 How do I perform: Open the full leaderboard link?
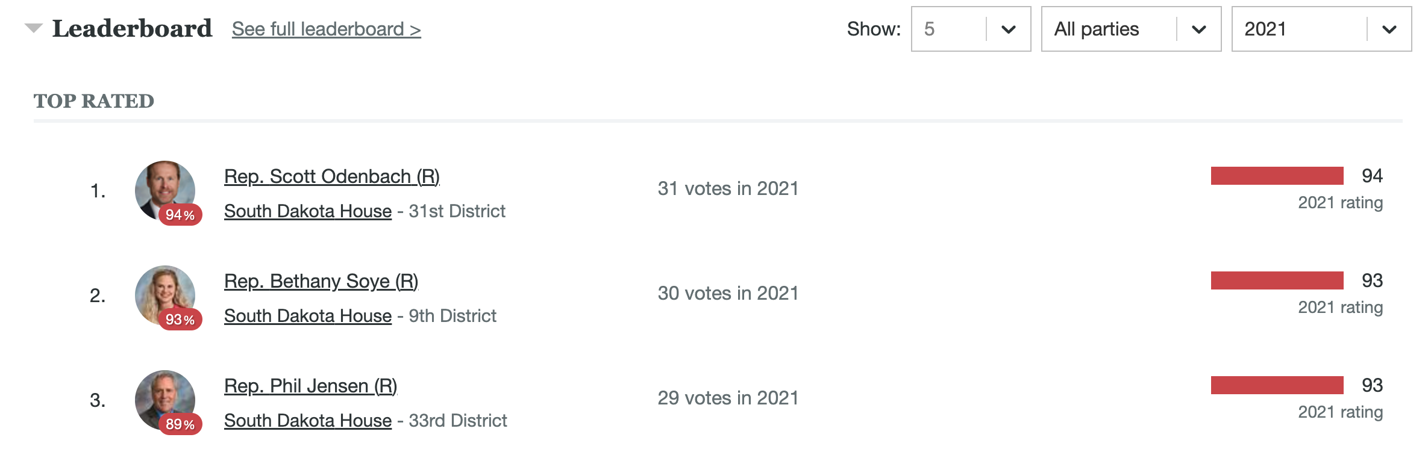click(x=326, y=29)
